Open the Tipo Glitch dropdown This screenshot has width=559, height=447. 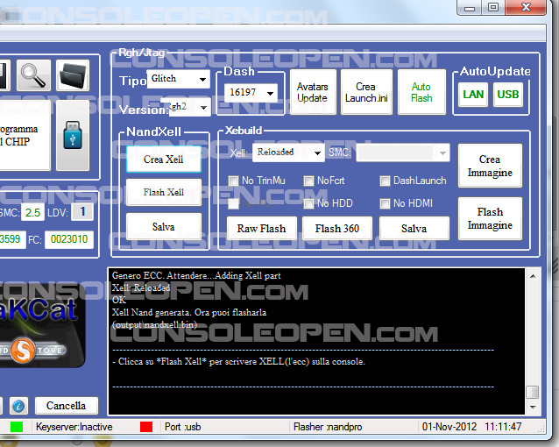click(178, 79)
